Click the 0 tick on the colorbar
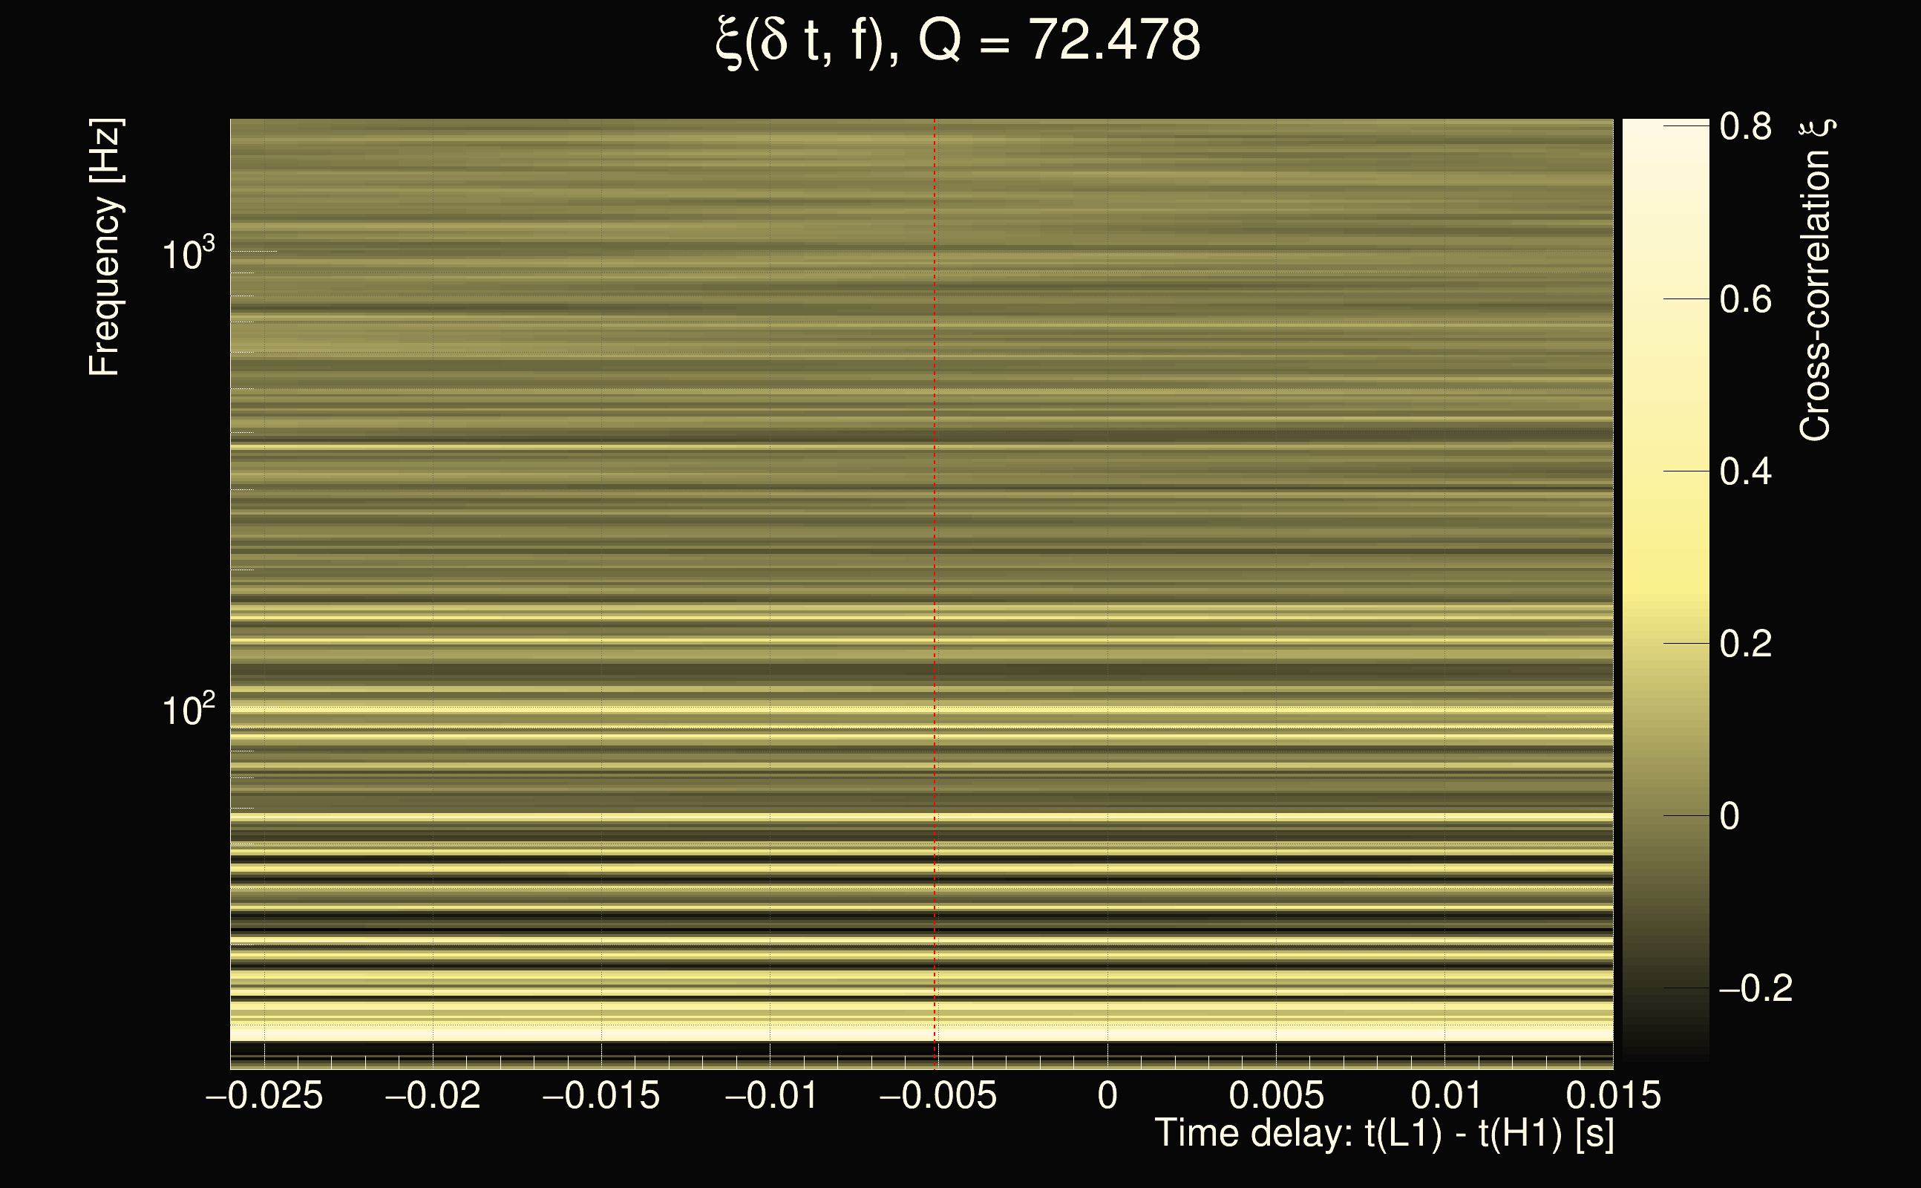This screenshot has height=1188, width=1921. click(x=1729, y=816)
